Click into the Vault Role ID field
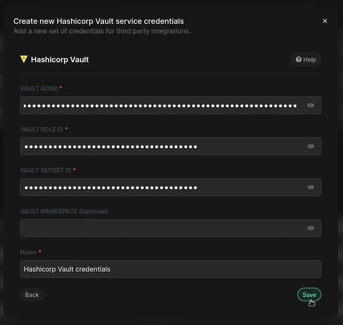Screen dimensions: 343x325 pyautogui.click(x=161, y=146)
